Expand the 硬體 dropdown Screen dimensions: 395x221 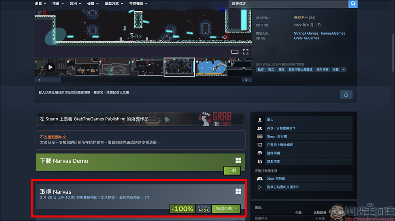[93, 4]
